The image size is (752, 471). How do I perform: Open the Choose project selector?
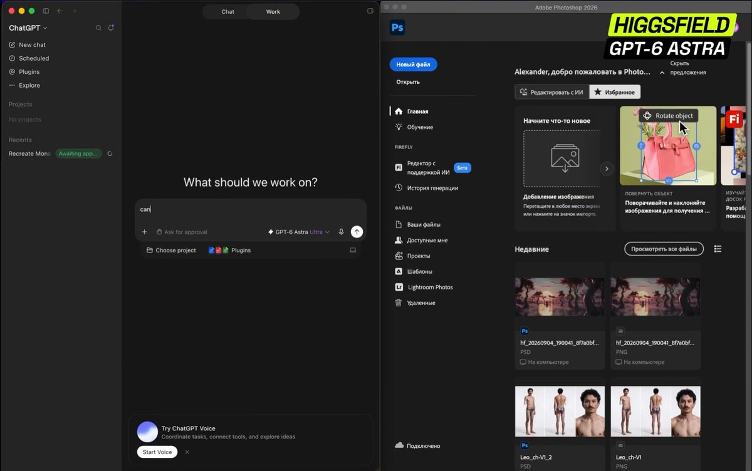coord(171,250)
